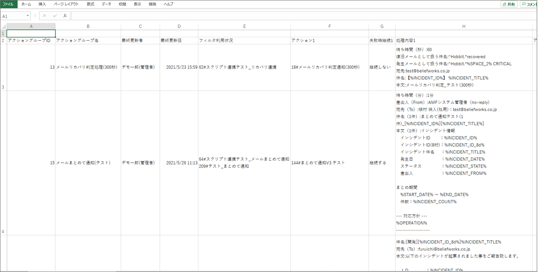This screenshot has height=272, width=538.
Task: Expand the Name Box dropdown arrow
Action: click(x=28, y=16)
